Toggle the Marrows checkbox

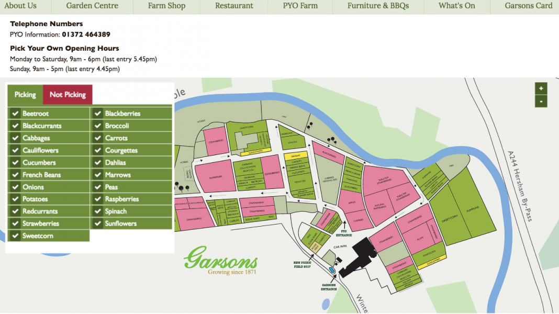click(98, 175)
